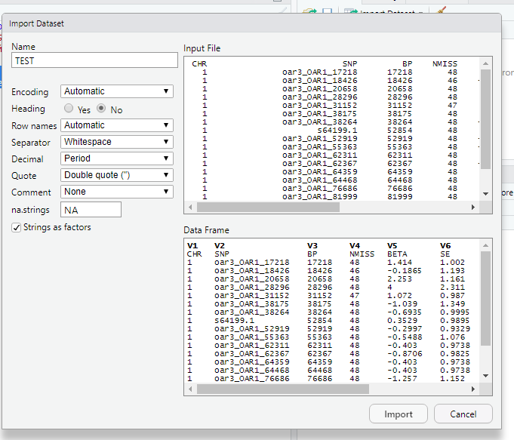Click the V3 column header
This screenshot has height=440, width=514.
312,245
